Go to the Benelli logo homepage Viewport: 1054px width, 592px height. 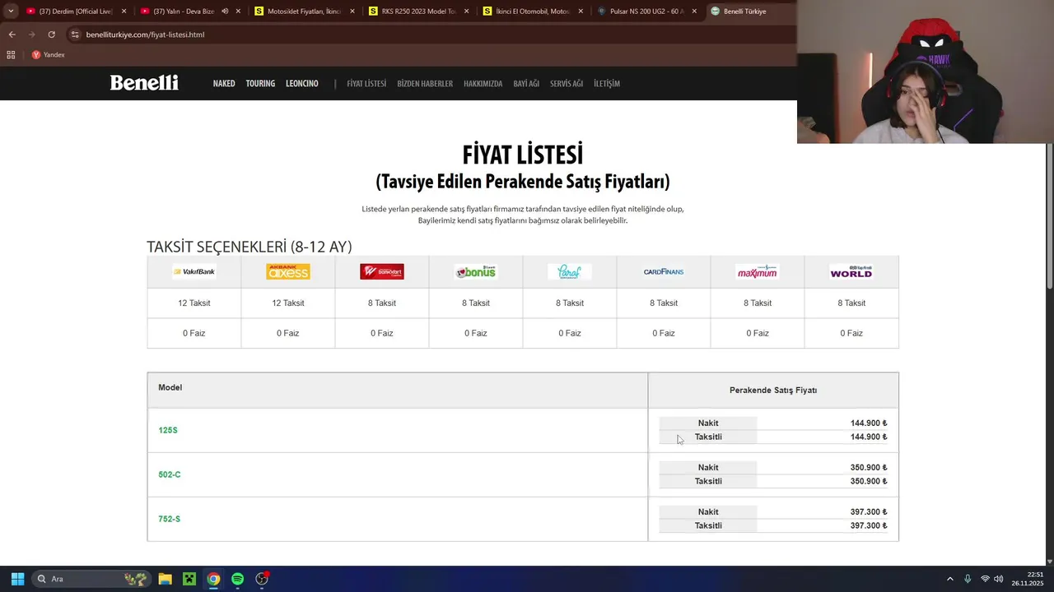pyautogui.click(x=144, y=83)
